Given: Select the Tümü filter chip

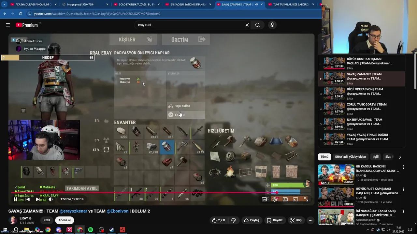Looking at the screenshot, I should click(324, 157).
